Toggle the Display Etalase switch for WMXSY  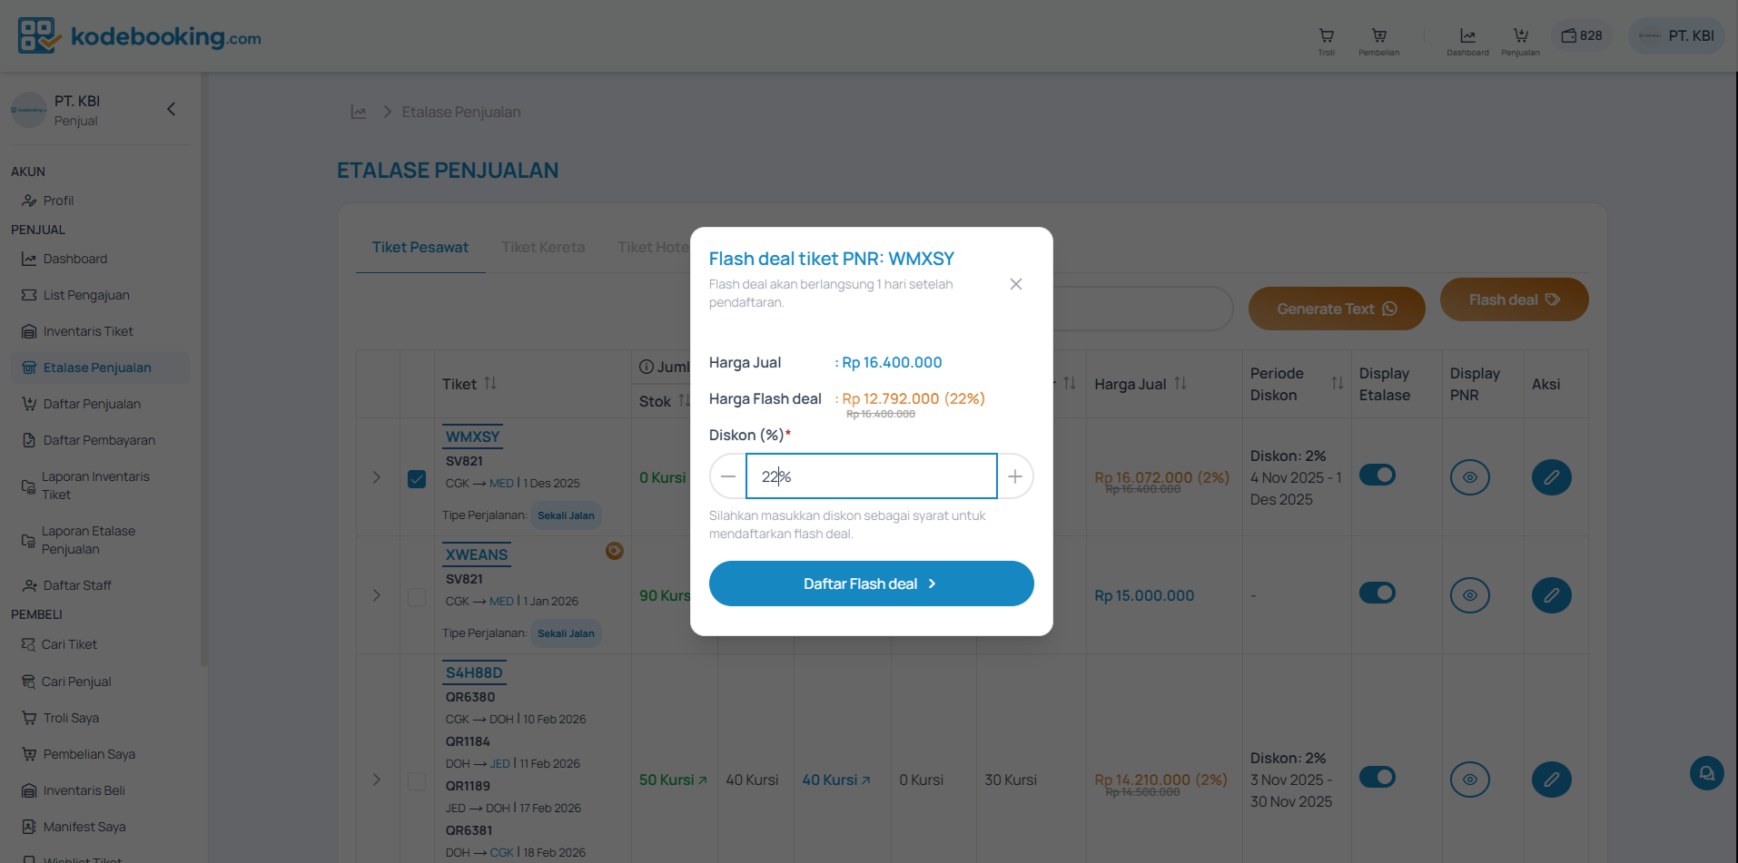click(1378, 475)
